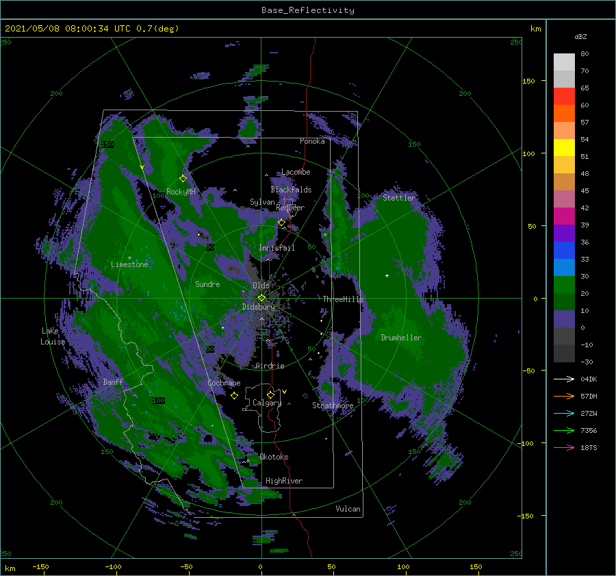
Task: Click the Calgary city label
Action: (267, 403)
